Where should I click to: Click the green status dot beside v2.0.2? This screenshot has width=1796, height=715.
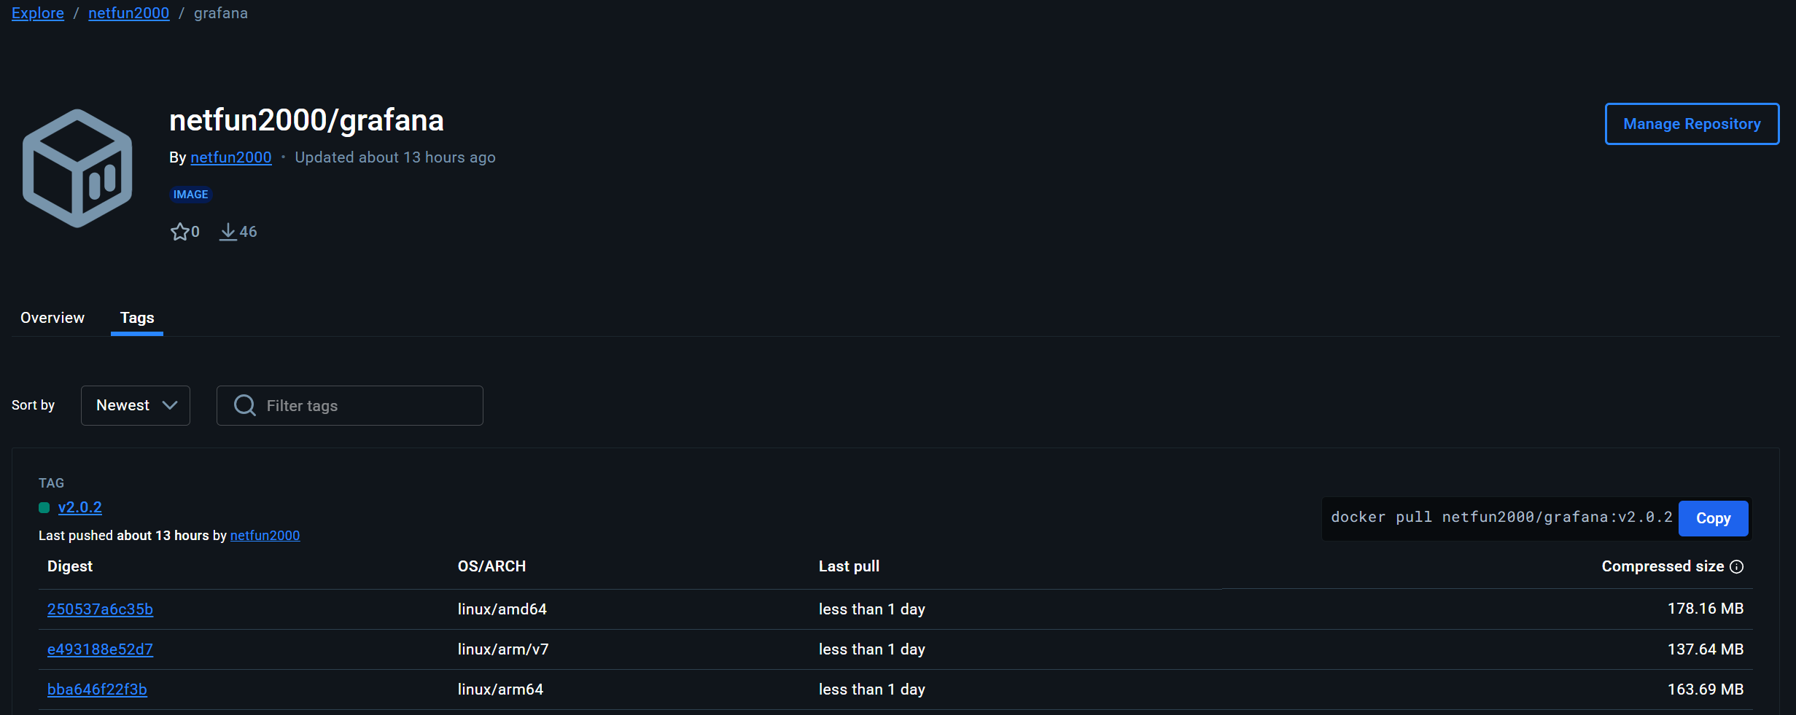44,508
